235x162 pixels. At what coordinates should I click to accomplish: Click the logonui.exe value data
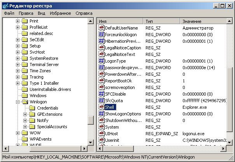pyautogui.click(x=193, y=134)
